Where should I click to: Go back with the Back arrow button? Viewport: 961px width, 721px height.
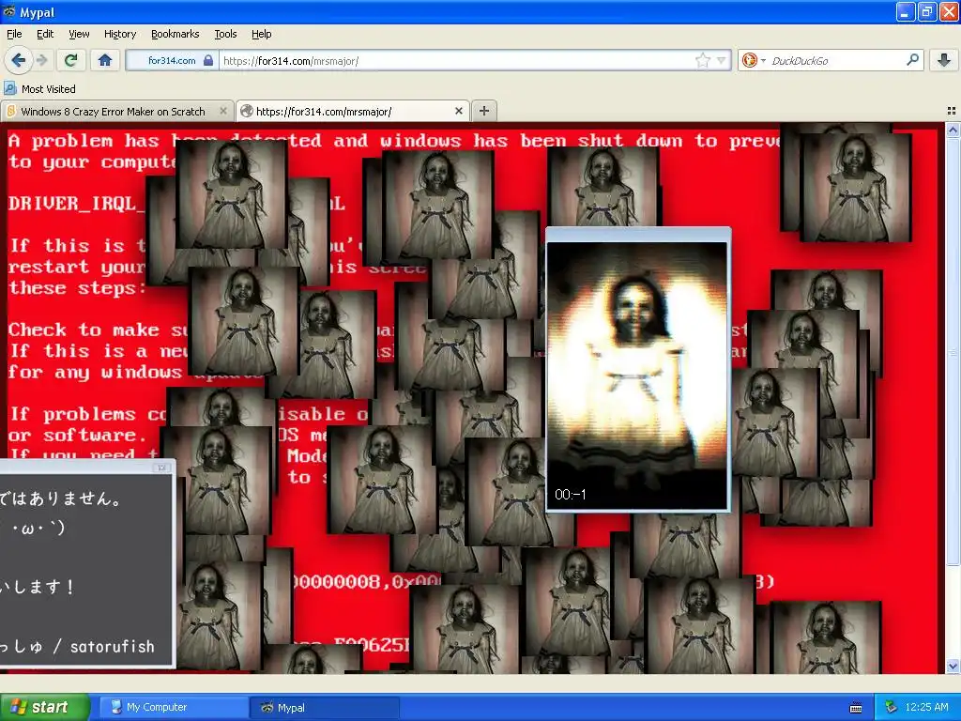(18, 60)
